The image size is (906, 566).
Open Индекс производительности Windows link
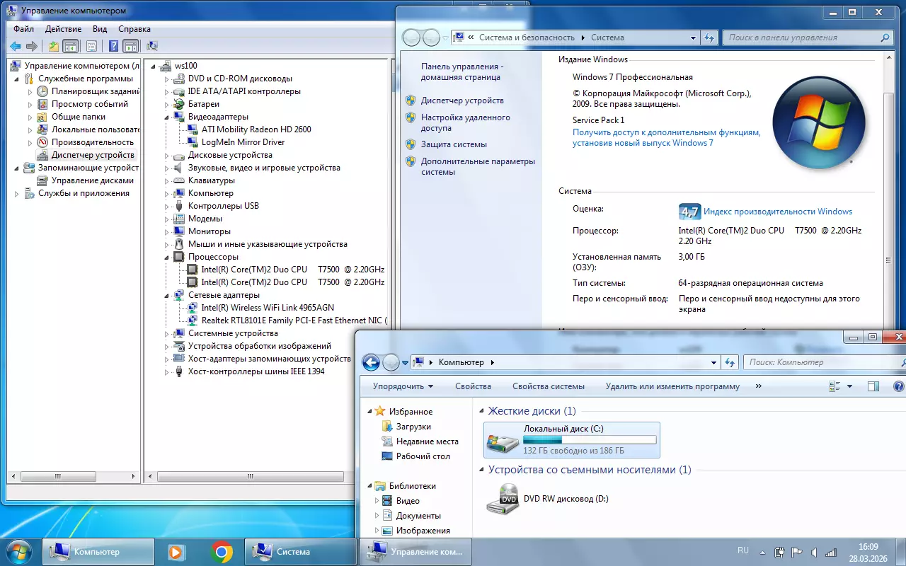click(x=779, y=212)
